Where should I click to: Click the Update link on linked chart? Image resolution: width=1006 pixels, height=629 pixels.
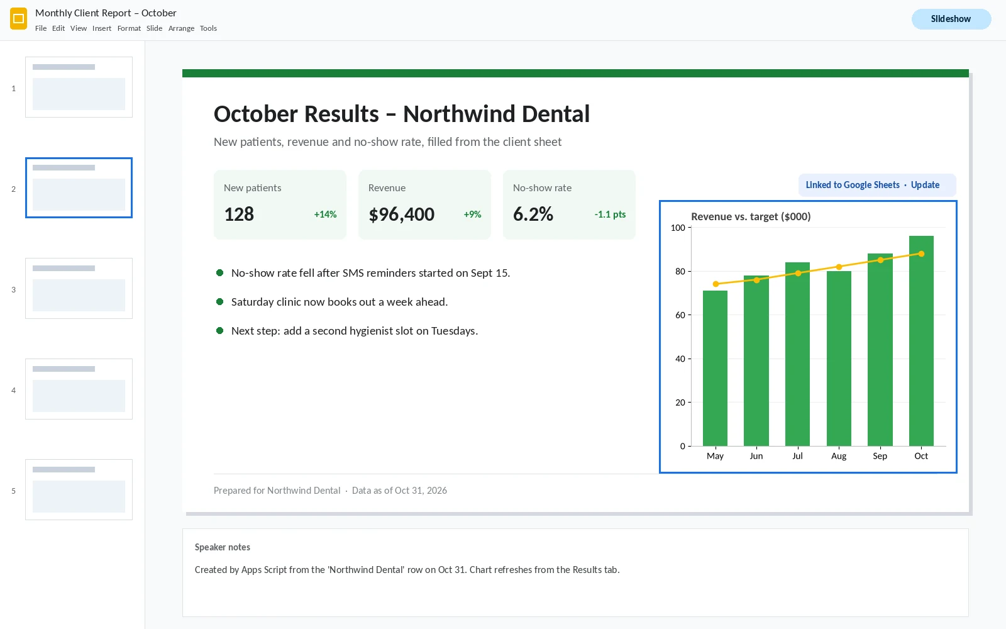[925, 185]
